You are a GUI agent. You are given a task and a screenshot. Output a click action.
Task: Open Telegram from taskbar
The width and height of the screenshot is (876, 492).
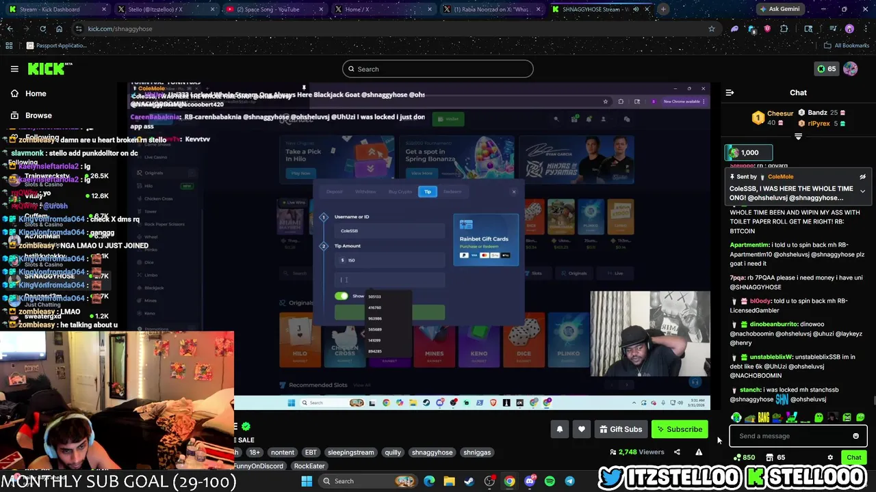point(569,481)
